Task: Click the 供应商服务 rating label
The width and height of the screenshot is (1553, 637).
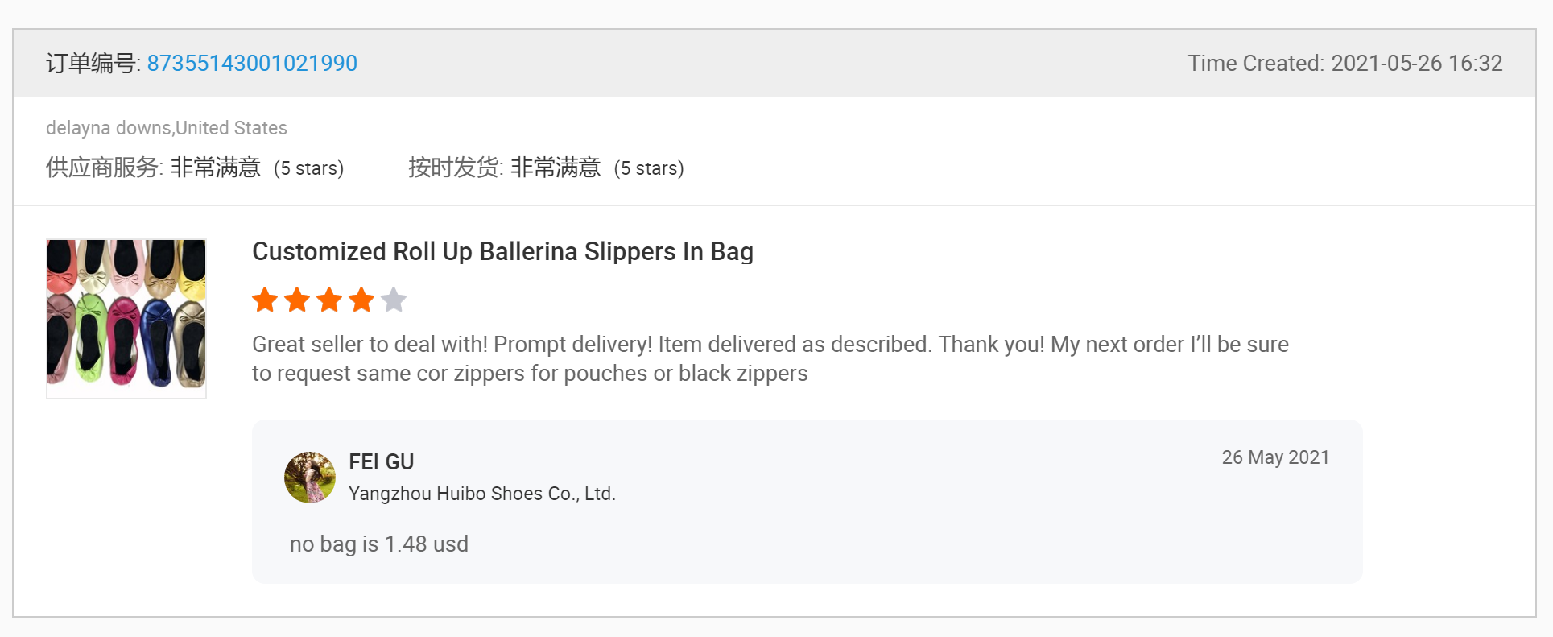Action: pyautogui.click(x=104, y=168)
